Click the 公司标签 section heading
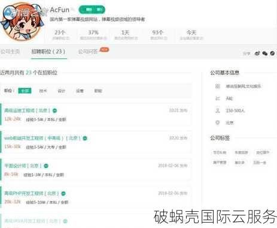Screen dimensions: 277x228 (220, 138)
